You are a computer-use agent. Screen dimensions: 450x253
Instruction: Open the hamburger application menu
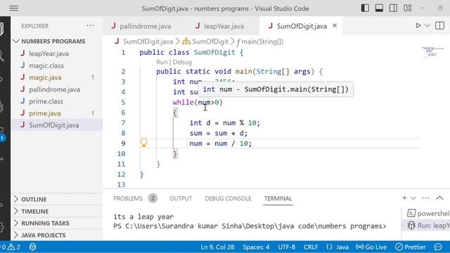coord(14,8)
